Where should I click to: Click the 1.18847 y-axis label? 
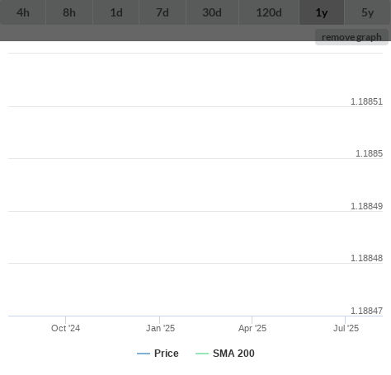(x=366, y=311)
